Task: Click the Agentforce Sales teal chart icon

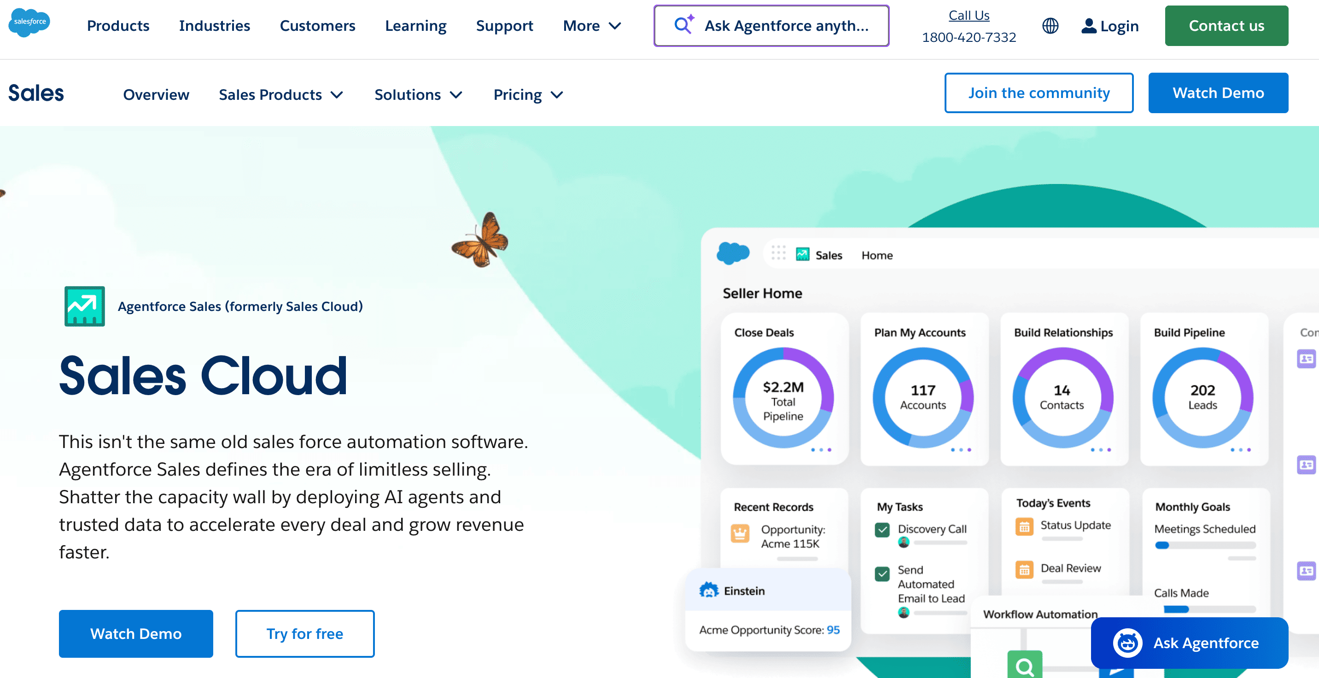Action: pyautogui.click(x=84, y=306)
